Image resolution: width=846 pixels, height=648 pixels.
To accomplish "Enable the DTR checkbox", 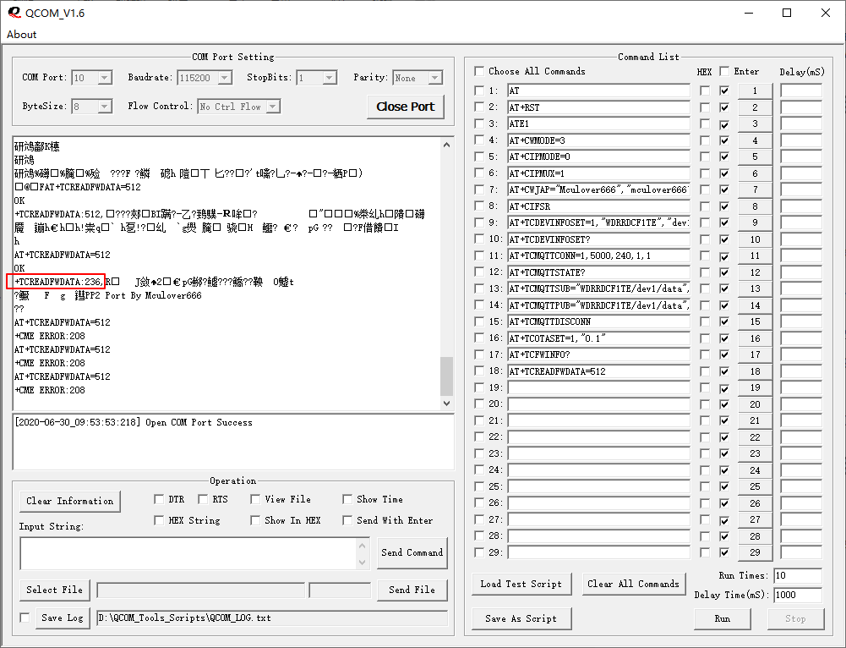I will (159, 499).
